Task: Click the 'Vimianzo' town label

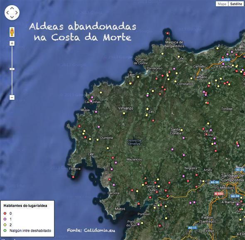Action: [x=126, y=108]
